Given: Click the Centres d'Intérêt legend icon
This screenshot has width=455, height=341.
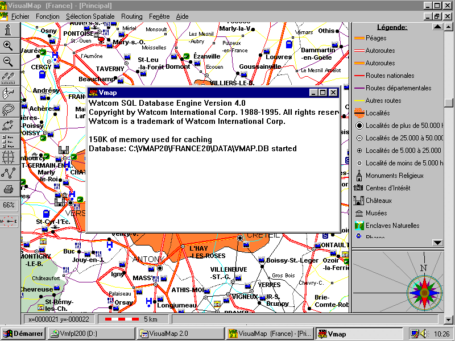Looking at the screenshot, I should tap(358, 188).
